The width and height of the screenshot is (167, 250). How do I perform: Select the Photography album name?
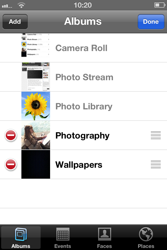tap(82, 136)
